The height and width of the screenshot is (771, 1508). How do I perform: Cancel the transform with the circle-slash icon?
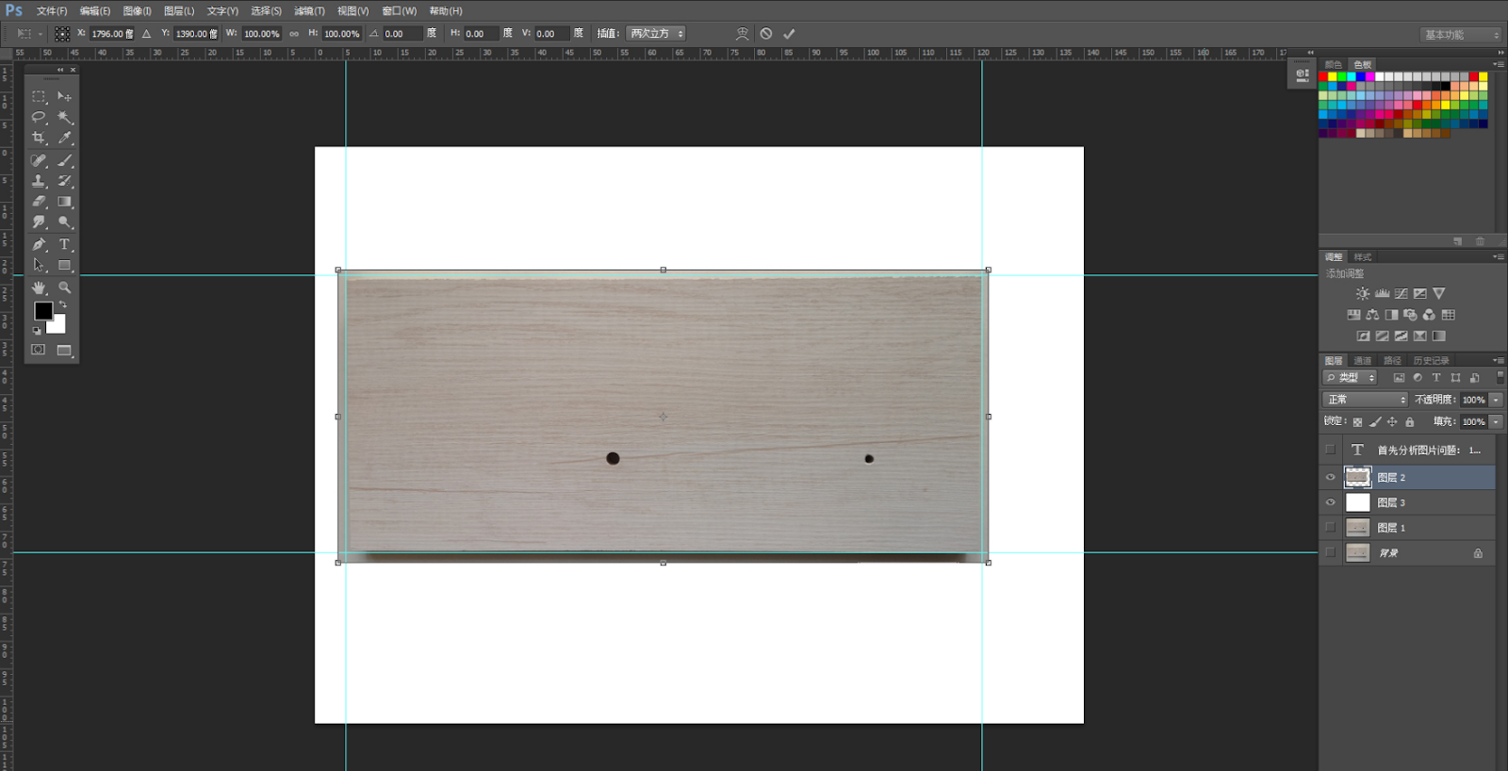[766, 34]
